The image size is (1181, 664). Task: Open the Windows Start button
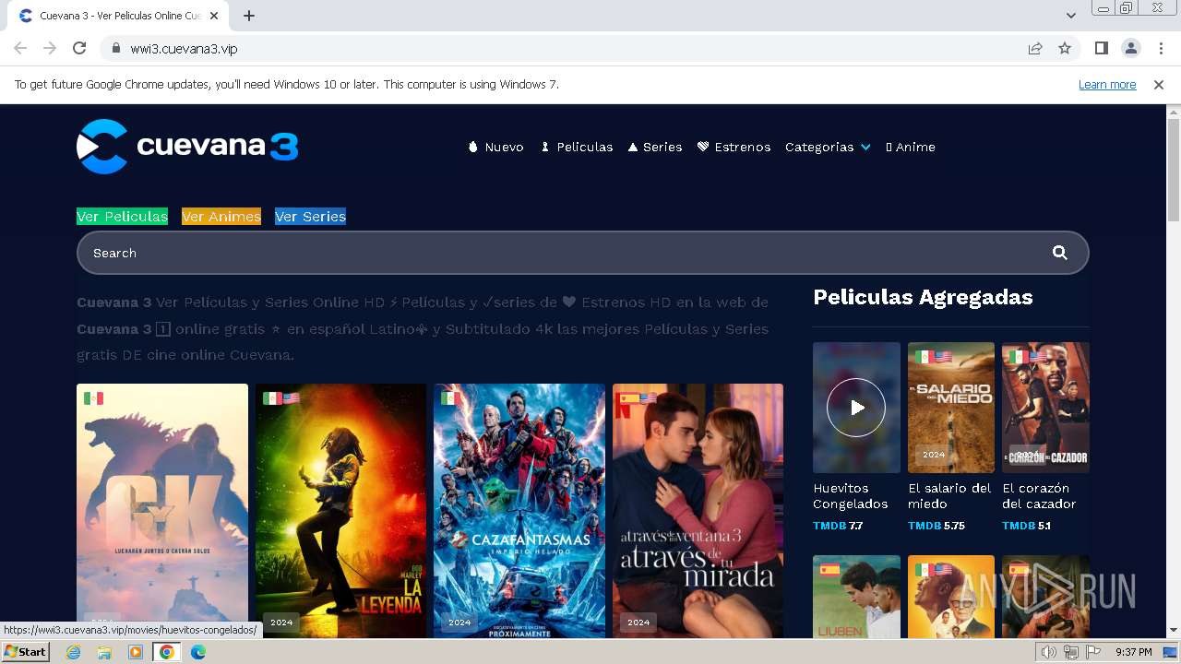[25, 652]
